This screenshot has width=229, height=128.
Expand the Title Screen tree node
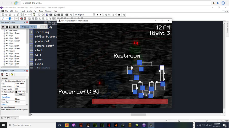pos(4,31)
